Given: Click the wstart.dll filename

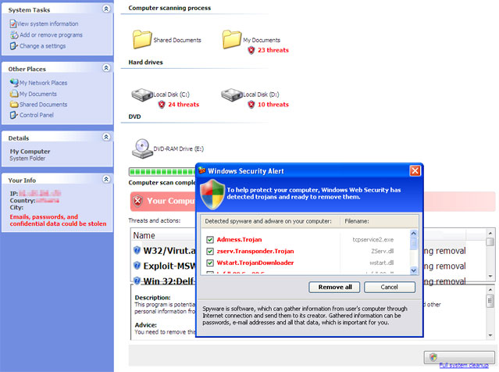Looking at the screenshot, I should click(382, 263).
